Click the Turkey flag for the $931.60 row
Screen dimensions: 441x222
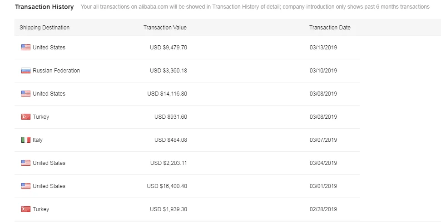pyautogui.click(x=26, y=117)
